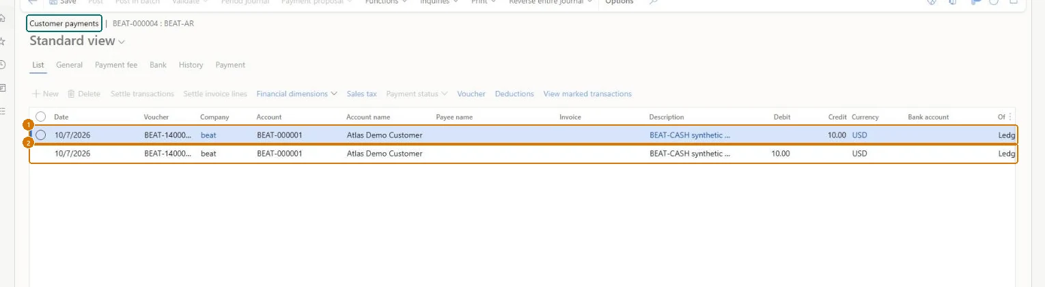The height and width of the screenshot is (287, 1045).
Task: Click the Company column header
Action: point(214,117)
